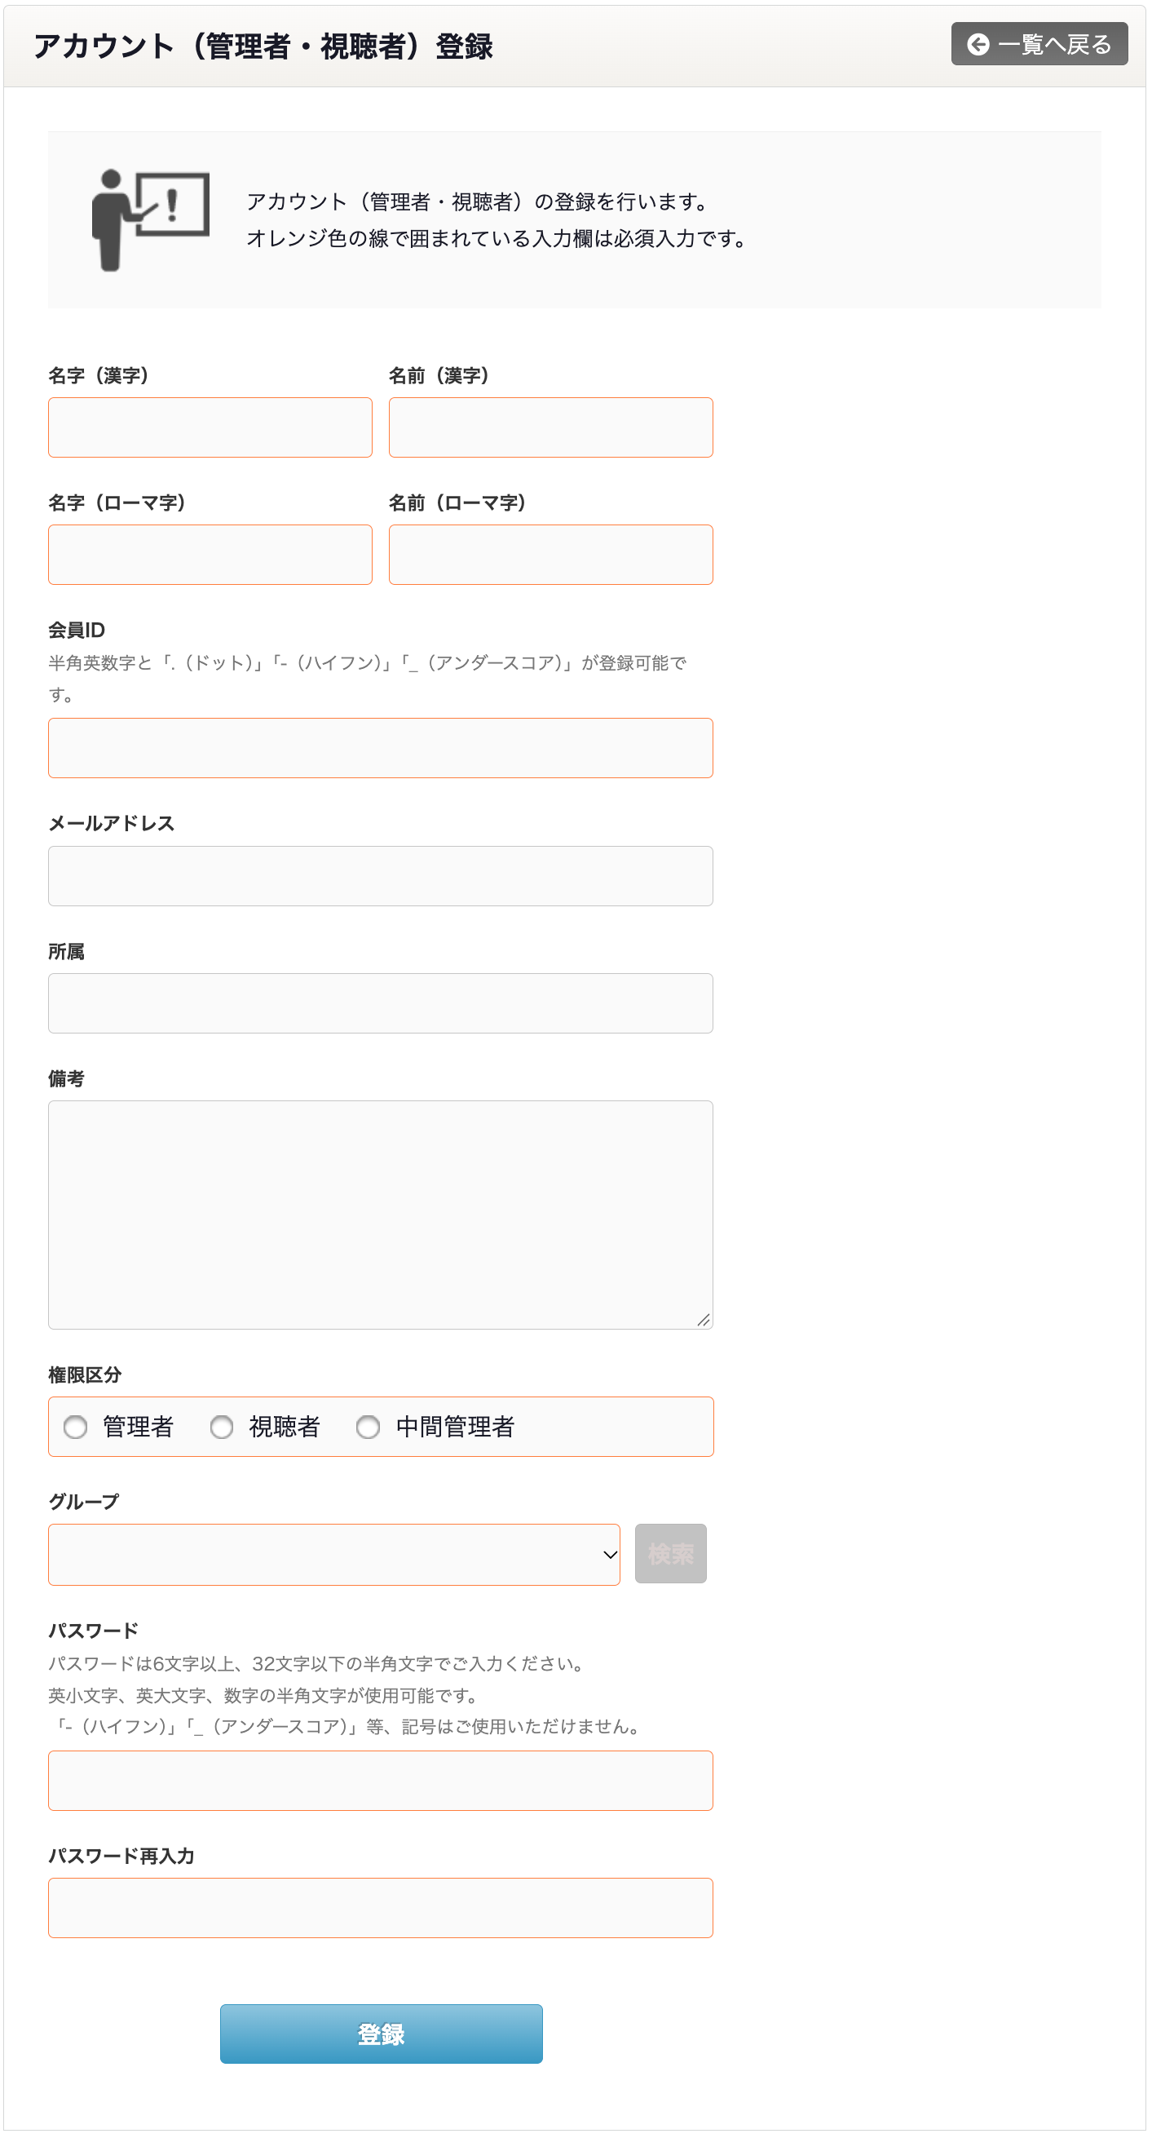This screenshot has height=2138, width=1152.
Task: Click into the 所属 input field
Action: click(x=381, y=1003)
